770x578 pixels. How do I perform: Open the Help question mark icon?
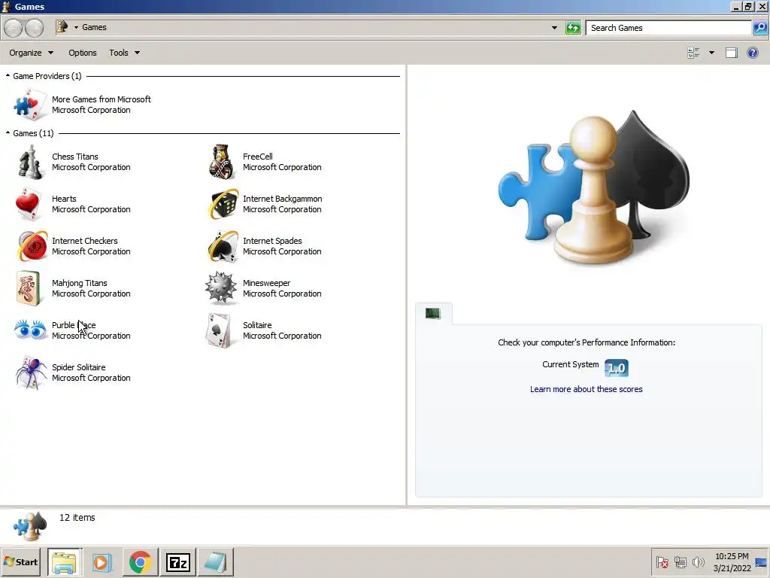pyautogui.click(x=752, y=53)
